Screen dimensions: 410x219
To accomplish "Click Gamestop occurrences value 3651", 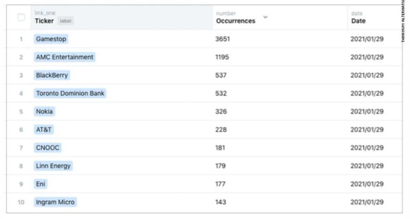I will pos(223,39).
